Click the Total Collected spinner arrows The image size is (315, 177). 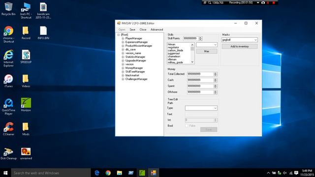pyautogui.click(x=216, y=74)
